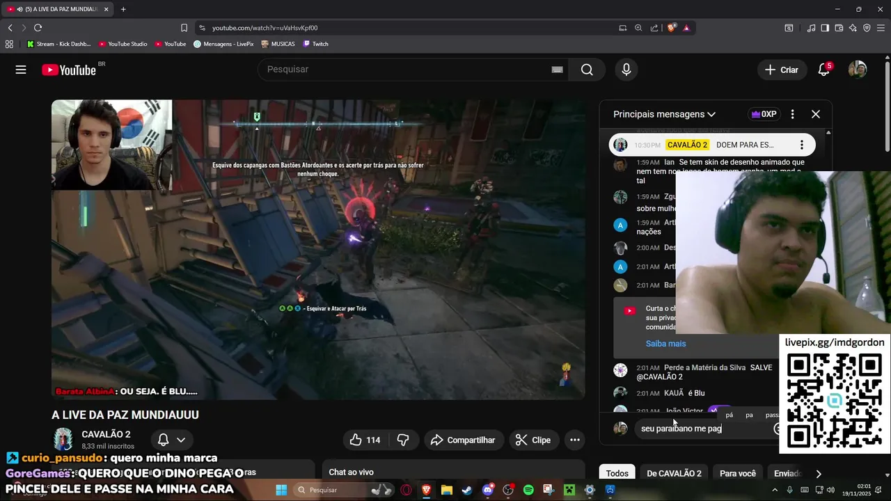
Task: Show more filter chips with the arrow
Action: pos(819,473)
